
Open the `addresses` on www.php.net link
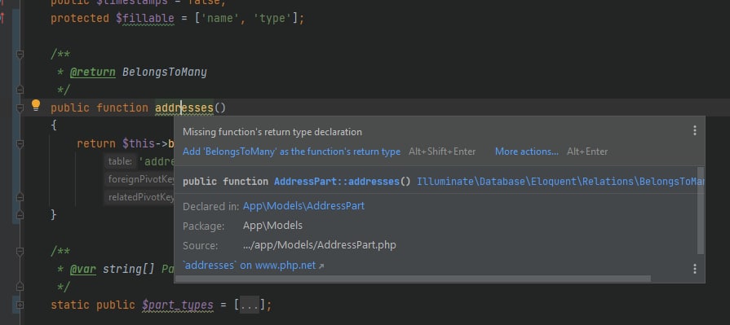pos(250,266)
